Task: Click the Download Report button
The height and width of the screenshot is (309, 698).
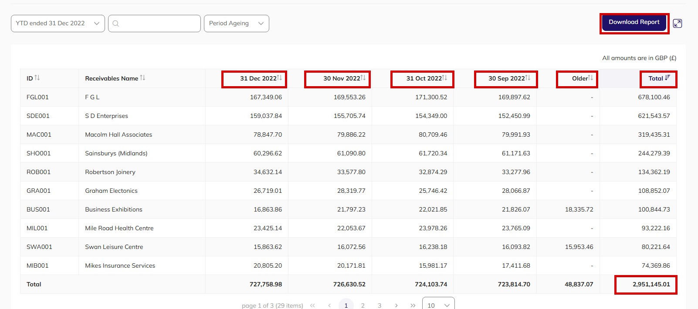Action: (634, 23)
